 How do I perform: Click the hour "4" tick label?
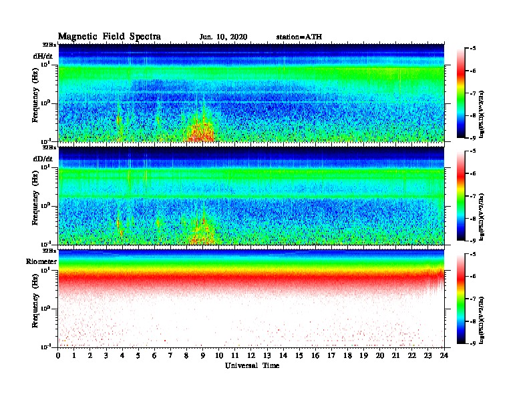(122, 355)
